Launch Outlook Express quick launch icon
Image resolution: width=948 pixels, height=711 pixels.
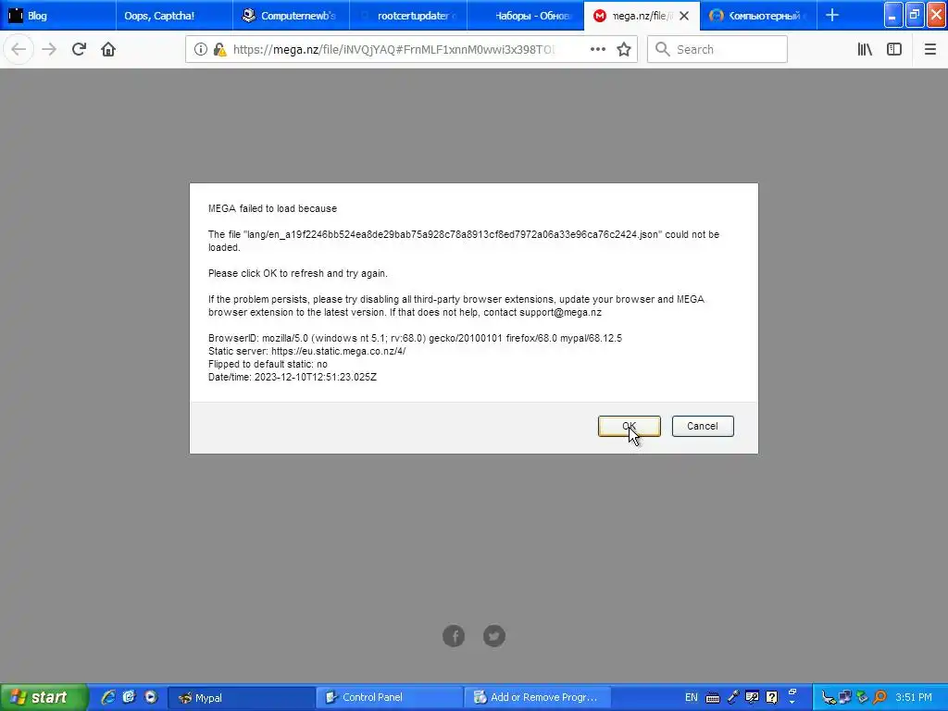coord(130,697)
